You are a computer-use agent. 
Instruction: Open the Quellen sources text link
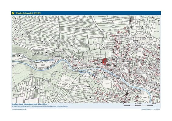pos(29,104)
